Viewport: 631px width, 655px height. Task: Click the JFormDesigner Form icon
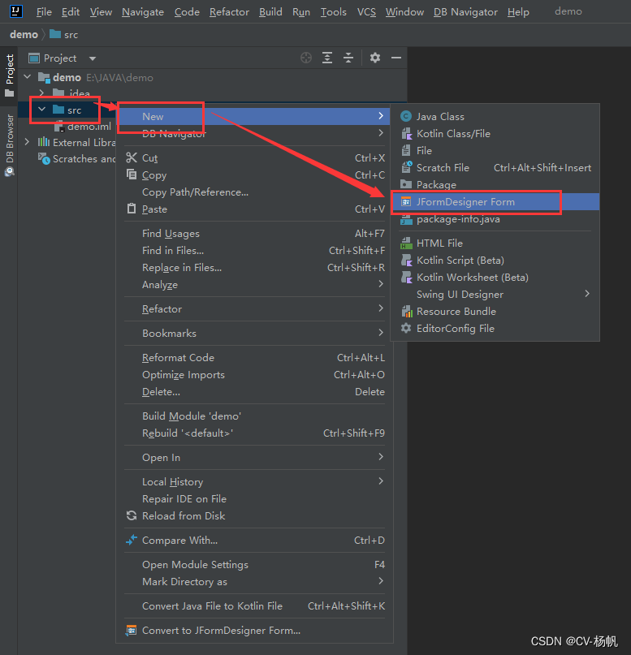tap(406, 202)
